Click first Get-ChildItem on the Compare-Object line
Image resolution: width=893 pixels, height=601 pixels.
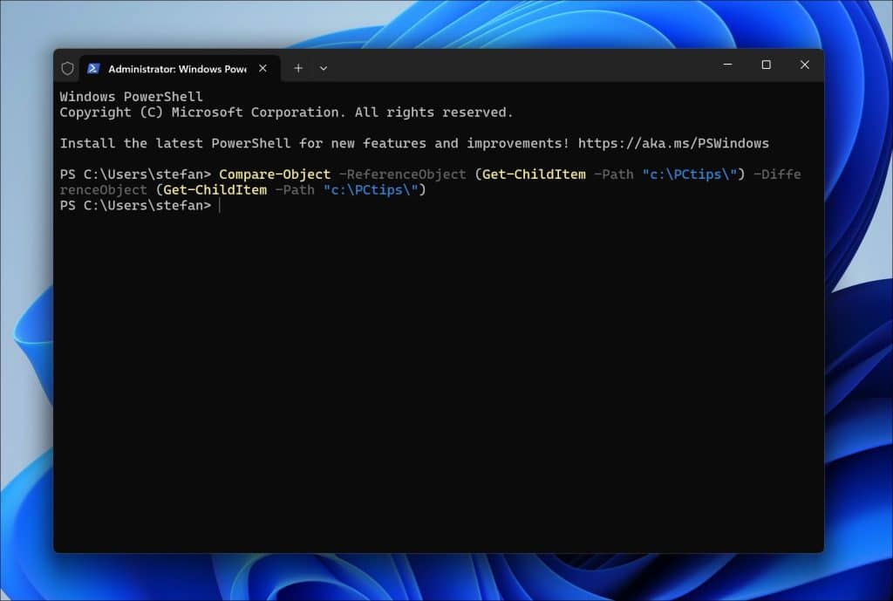pos(534,174)
